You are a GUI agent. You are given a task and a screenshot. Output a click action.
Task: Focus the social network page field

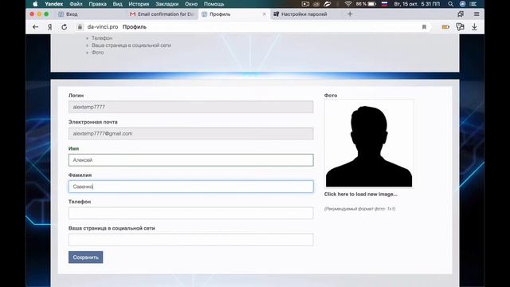(191, 240)
